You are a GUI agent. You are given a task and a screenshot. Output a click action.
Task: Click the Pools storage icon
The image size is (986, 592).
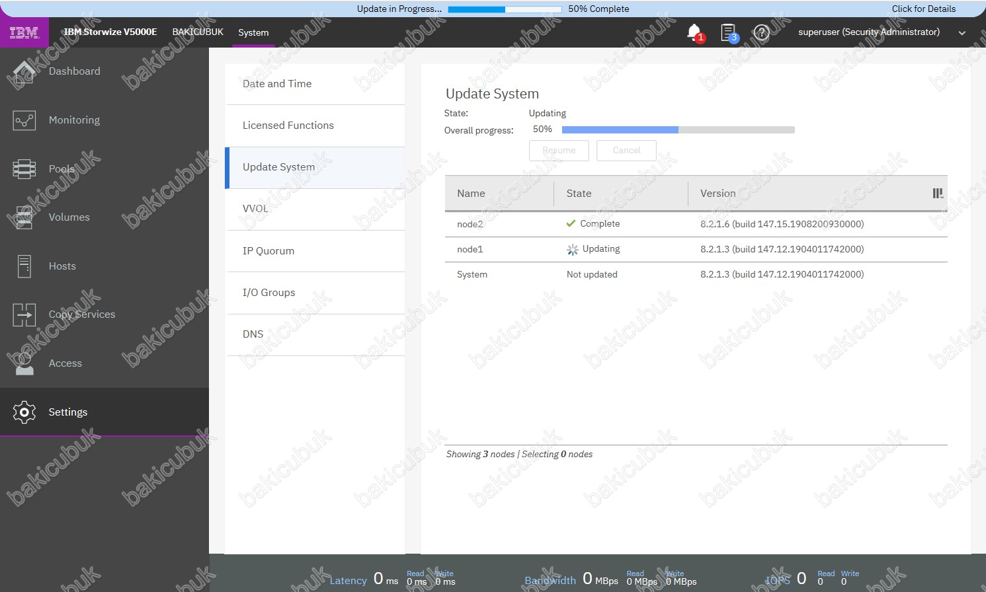pos(24,169)
